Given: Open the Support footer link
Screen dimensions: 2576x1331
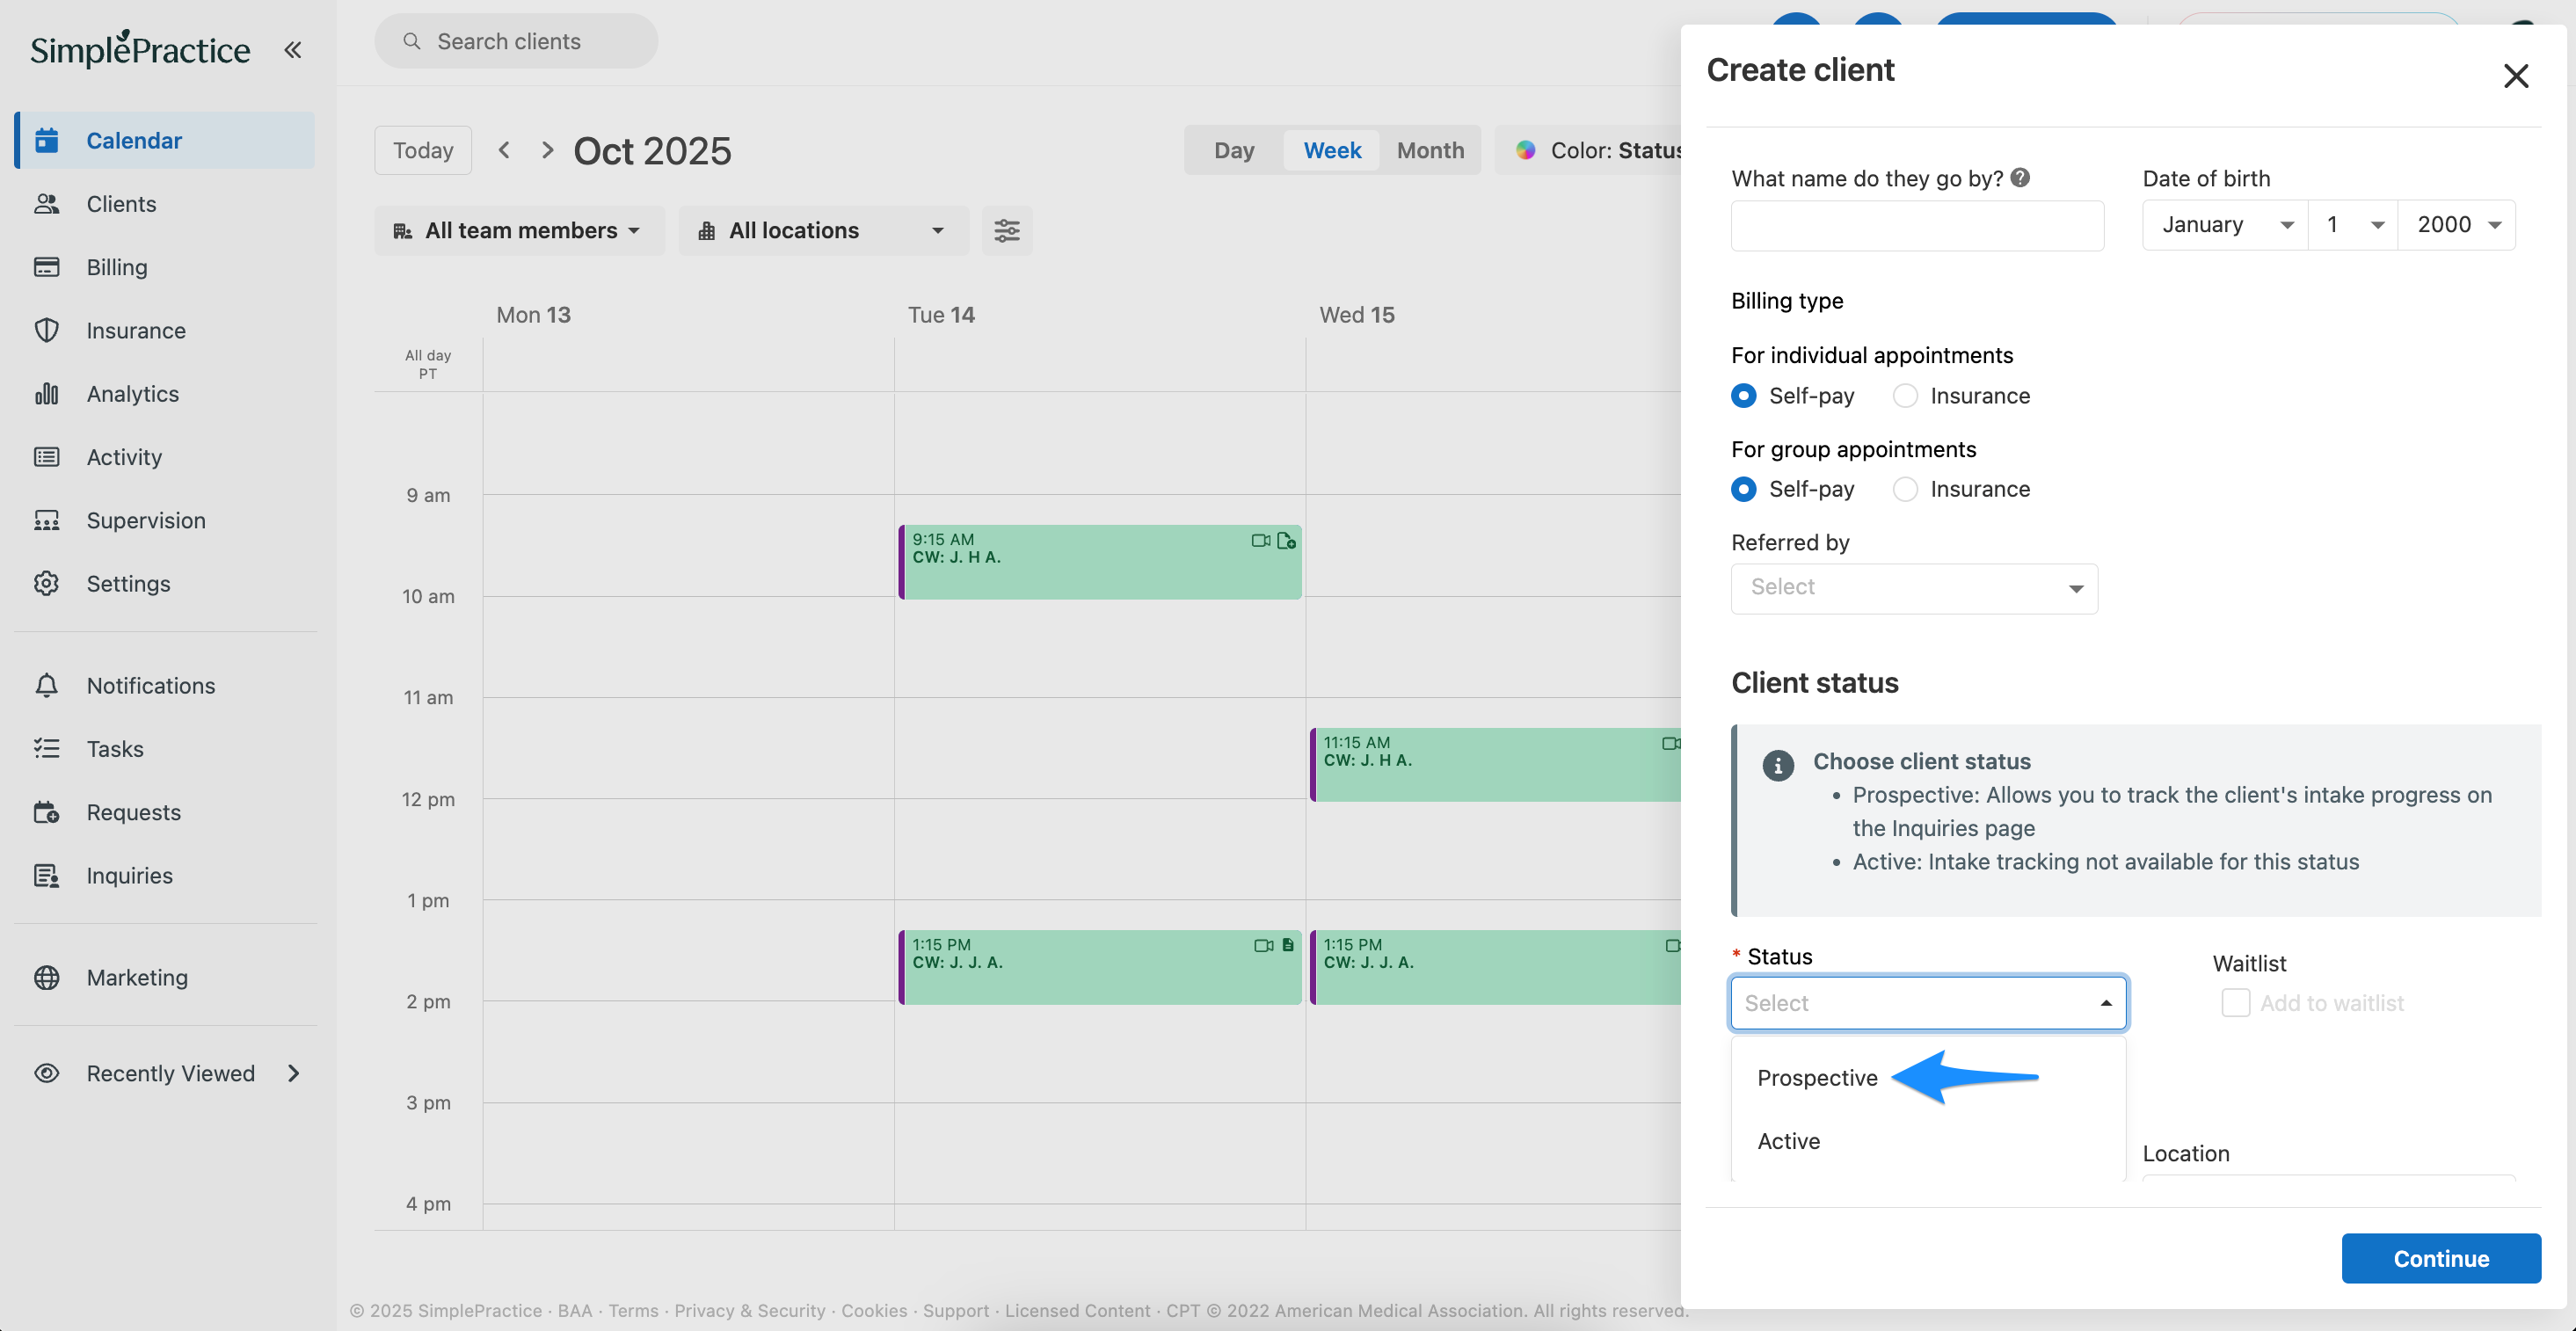Looking at the screenshot, I should tap(955, 1310).
